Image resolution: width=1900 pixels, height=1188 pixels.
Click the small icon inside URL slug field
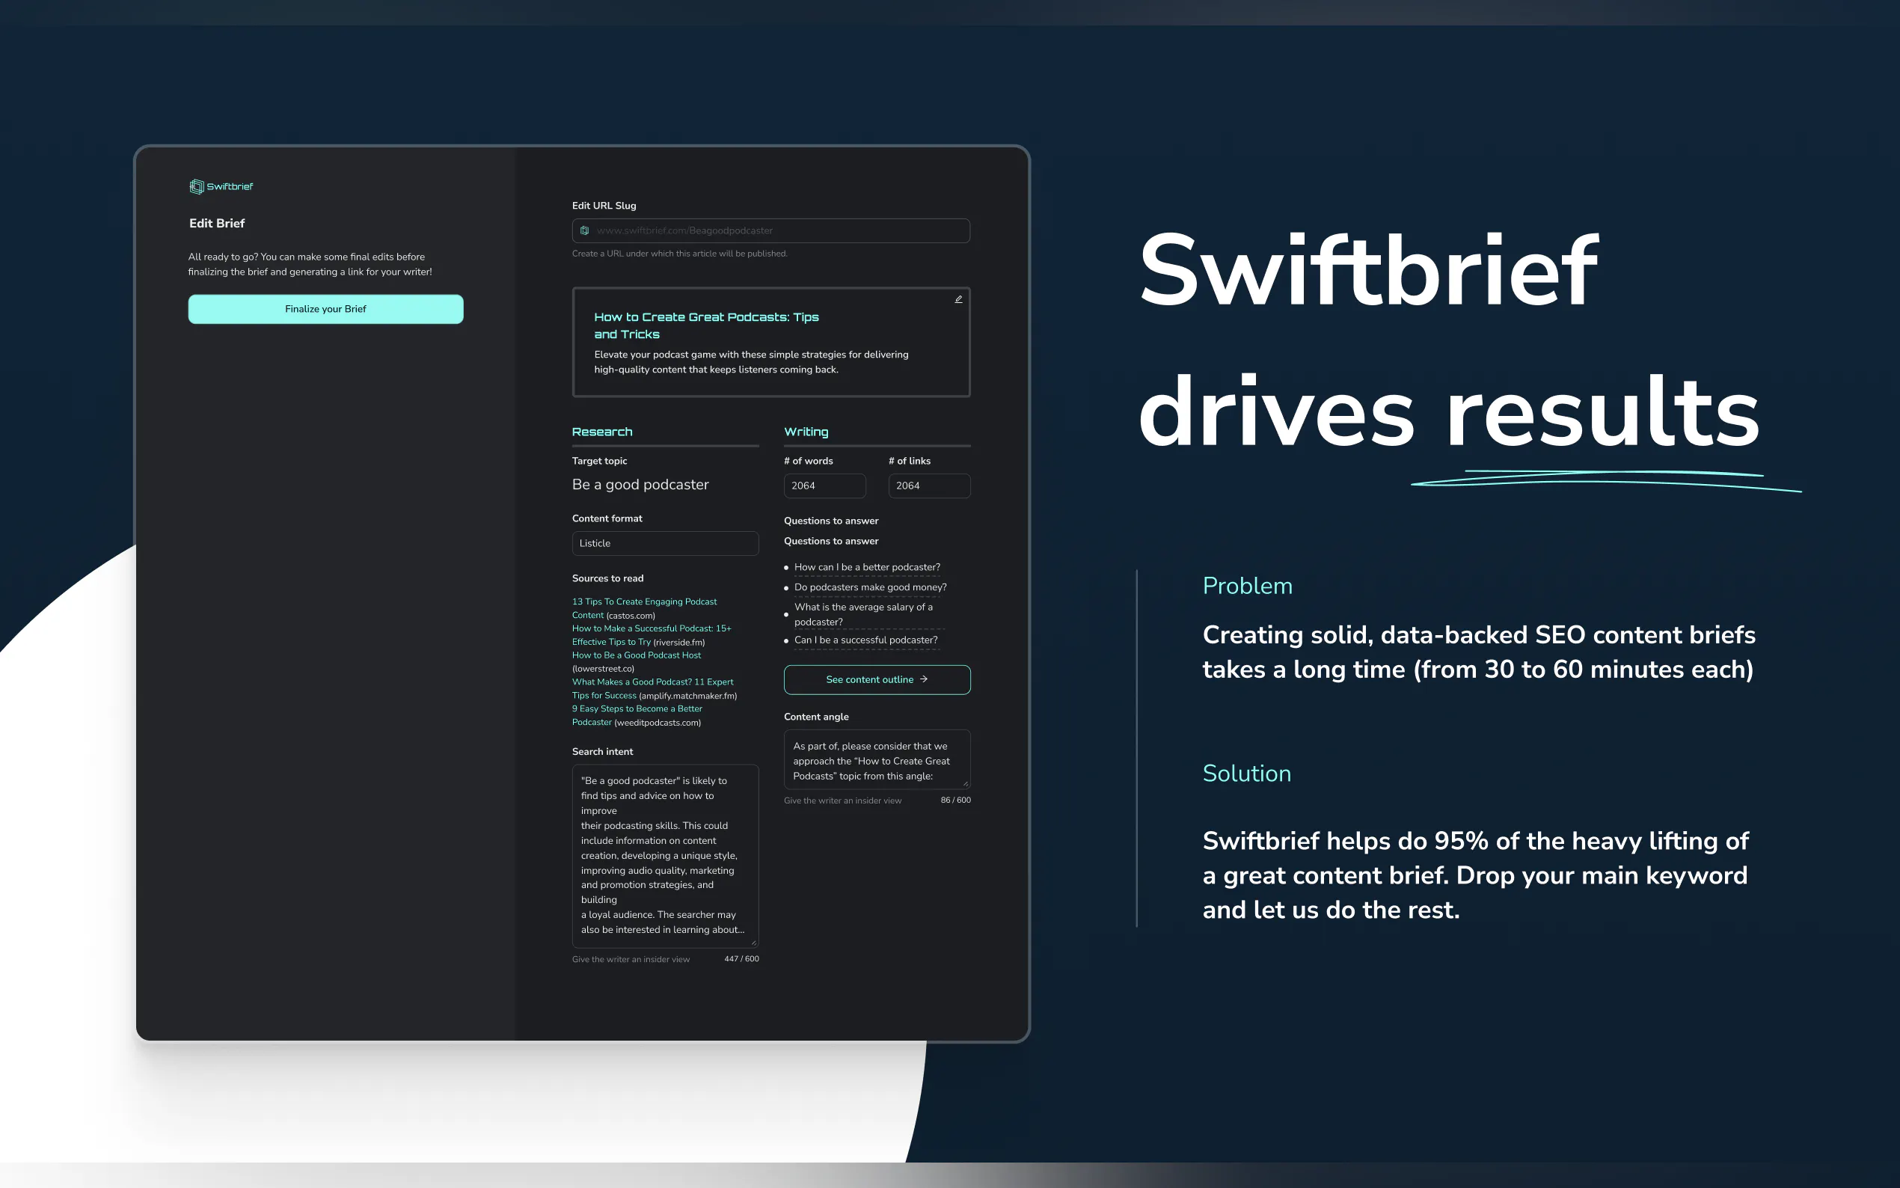(584, 230)
